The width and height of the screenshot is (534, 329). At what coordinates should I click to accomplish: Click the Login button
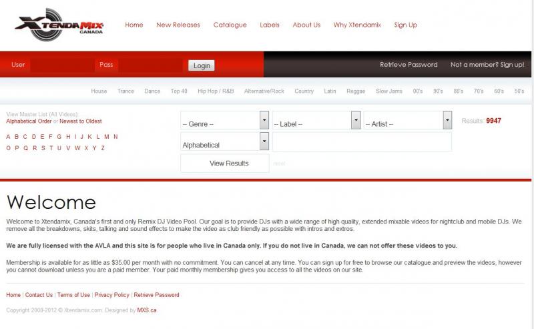202,65
